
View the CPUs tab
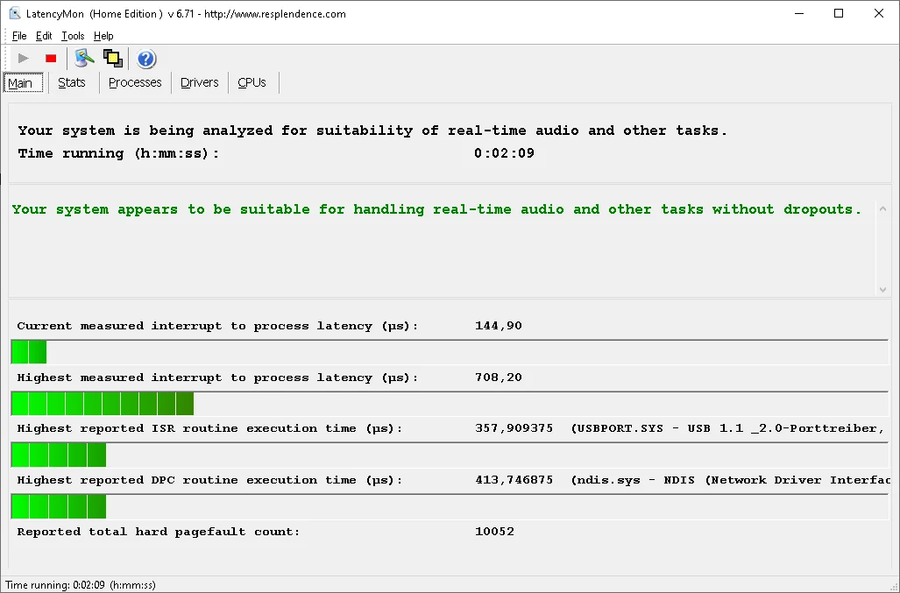(252, 82)
